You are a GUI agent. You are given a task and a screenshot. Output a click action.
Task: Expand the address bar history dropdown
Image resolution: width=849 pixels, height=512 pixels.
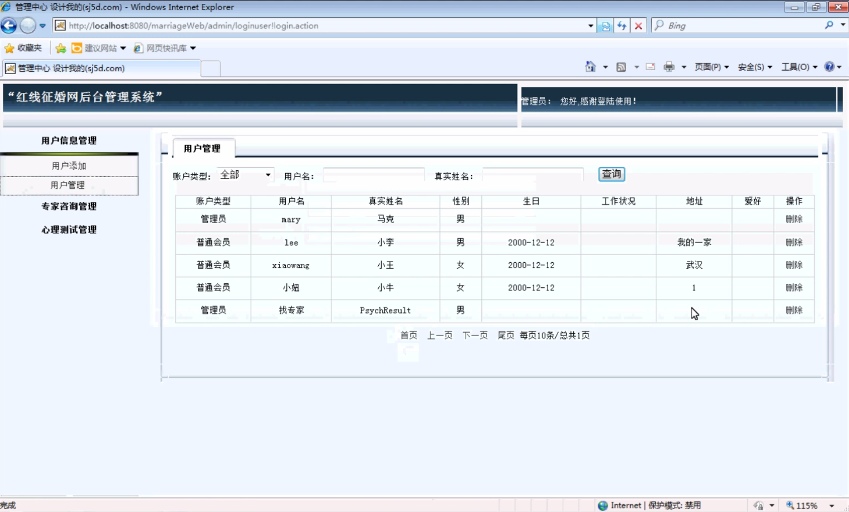coord(591,26)
